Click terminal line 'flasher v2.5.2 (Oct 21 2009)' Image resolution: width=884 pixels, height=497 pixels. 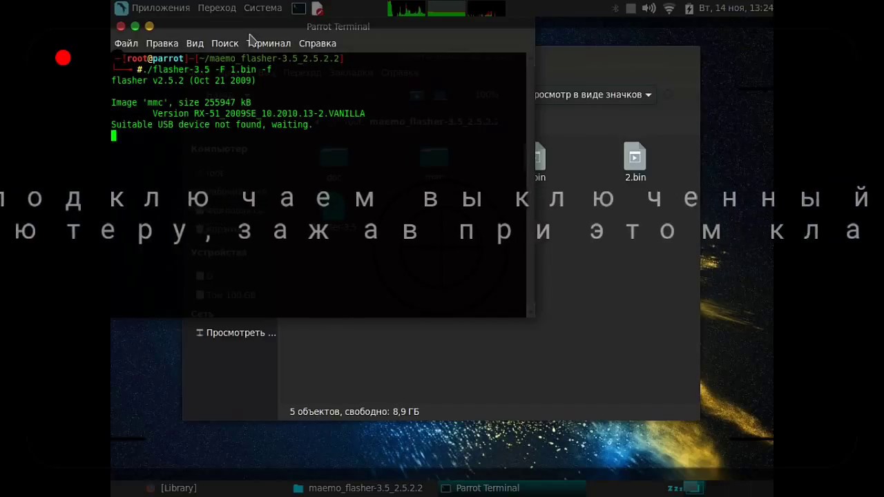click(184, 81)
